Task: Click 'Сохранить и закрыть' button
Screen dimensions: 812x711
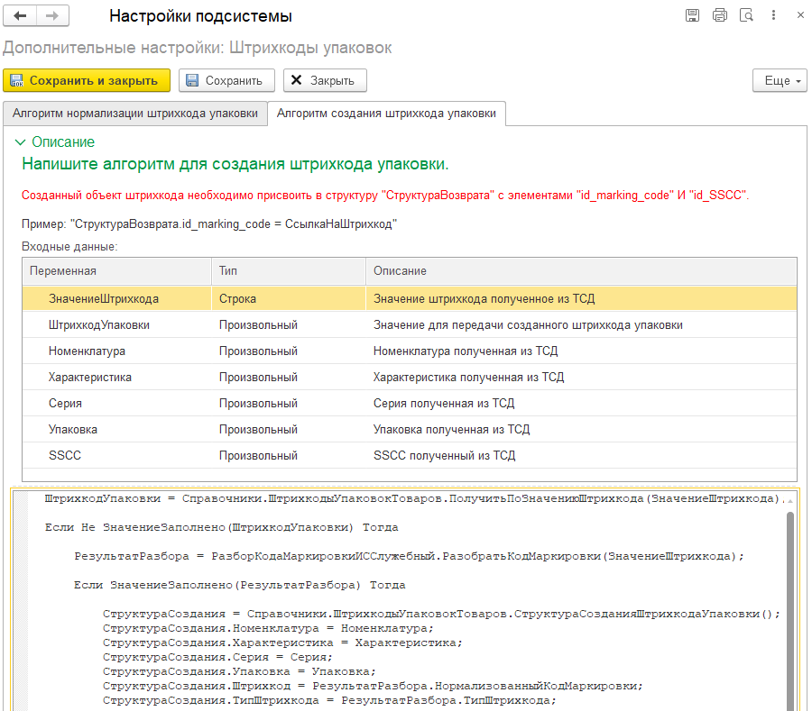Action: click(x=87, y=81)
